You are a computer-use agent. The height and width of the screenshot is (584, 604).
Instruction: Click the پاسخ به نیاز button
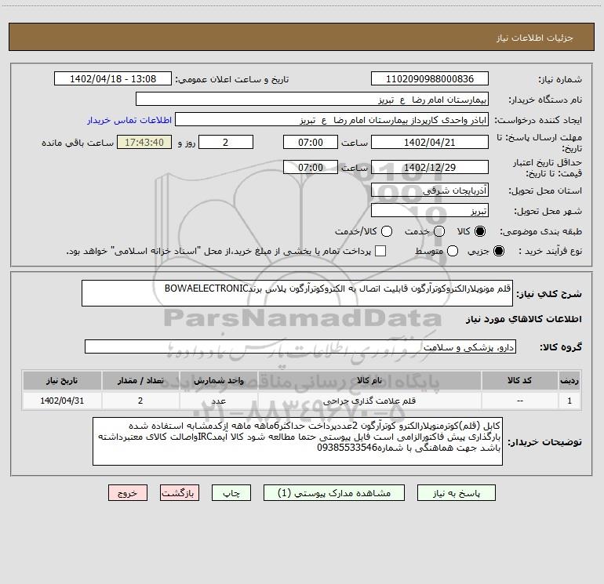[x=456, y=493]
